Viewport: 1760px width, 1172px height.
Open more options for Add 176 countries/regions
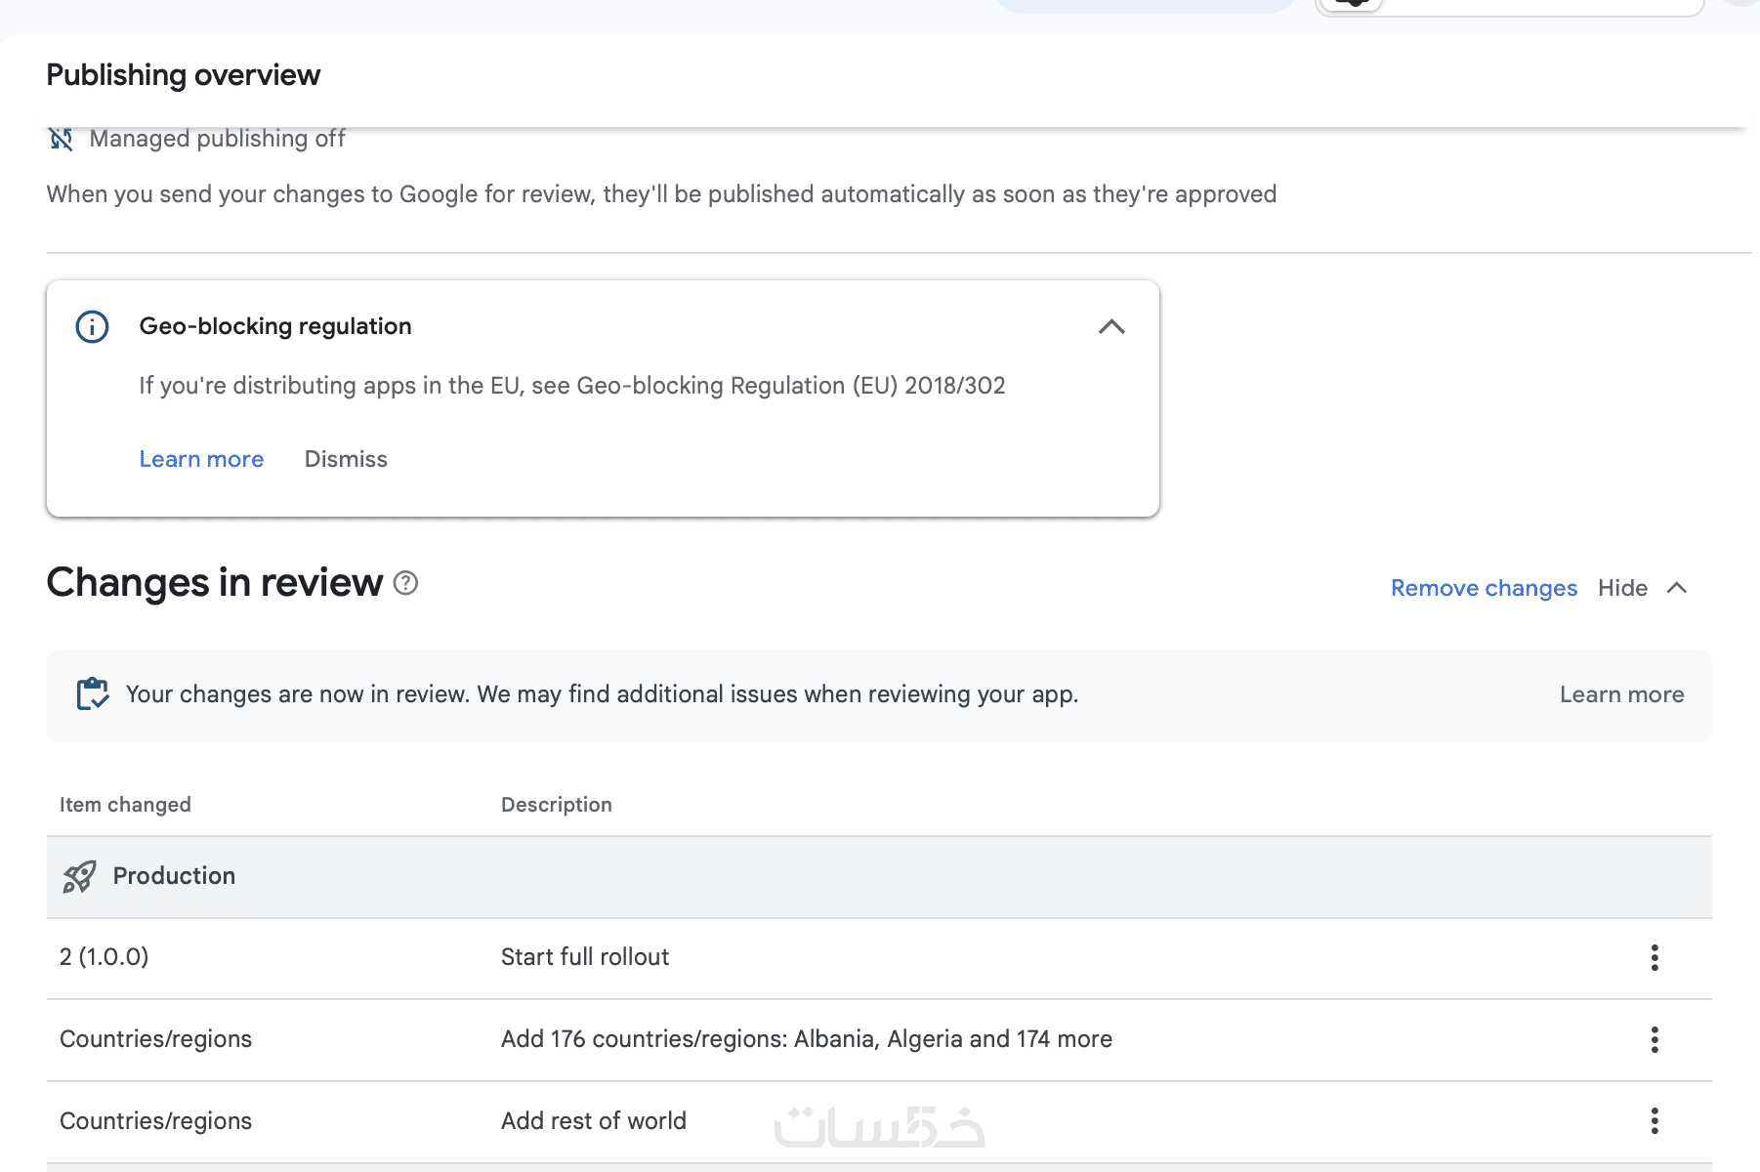1654,1039
